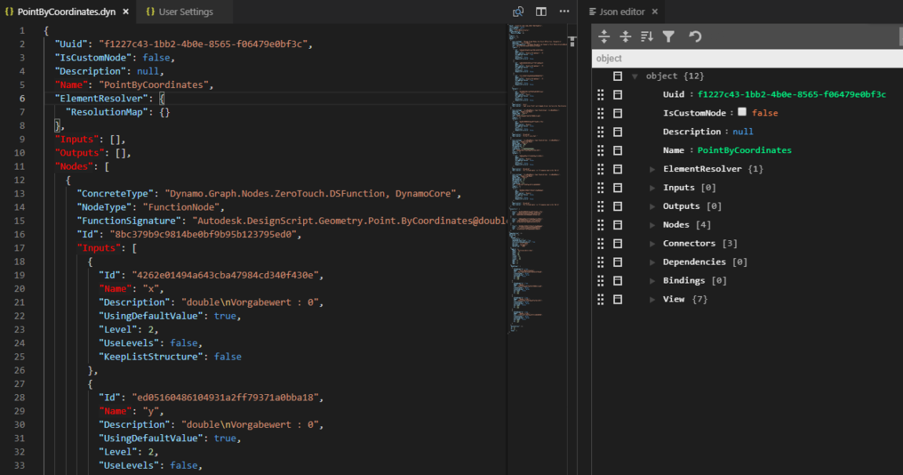Expand the Inputs array node
Screen dimensions: 903x475
coord(652,188)
